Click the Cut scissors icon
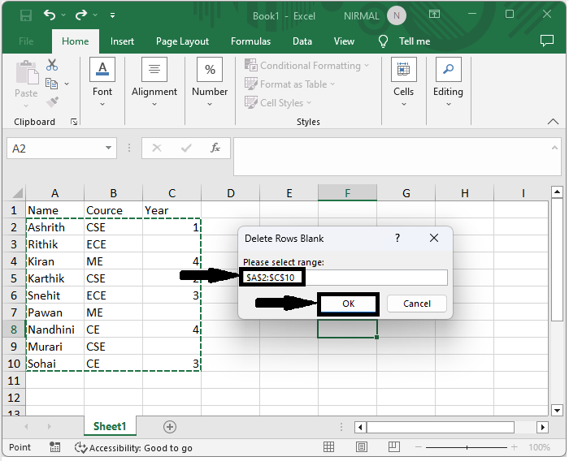569x461 pixels. tap(52, 65)
